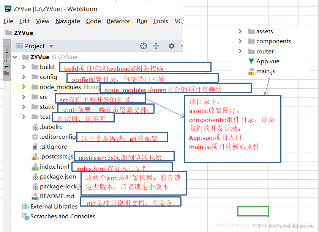Click the Collapse All icon
The width and height of the screenshot is (319, 232).
(x=156, y=46)
